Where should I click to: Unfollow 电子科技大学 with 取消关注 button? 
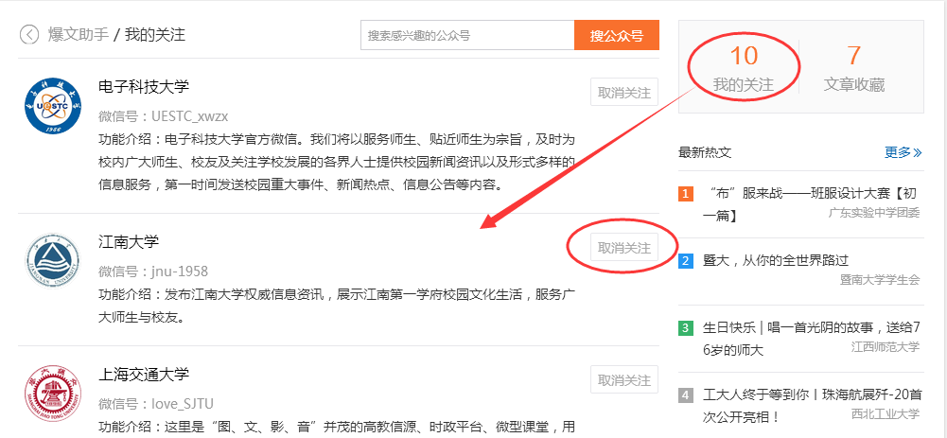623,93
